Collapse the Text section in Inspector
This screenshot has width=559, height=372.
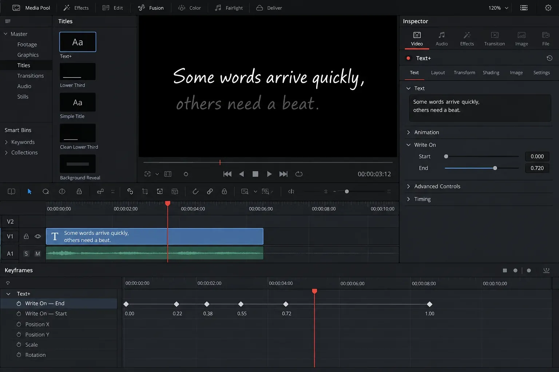point(409,88)
